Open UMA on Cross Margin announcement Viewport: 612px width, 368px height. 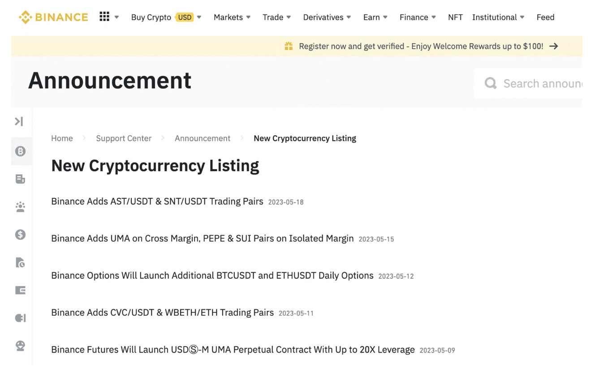coord(203,239)
